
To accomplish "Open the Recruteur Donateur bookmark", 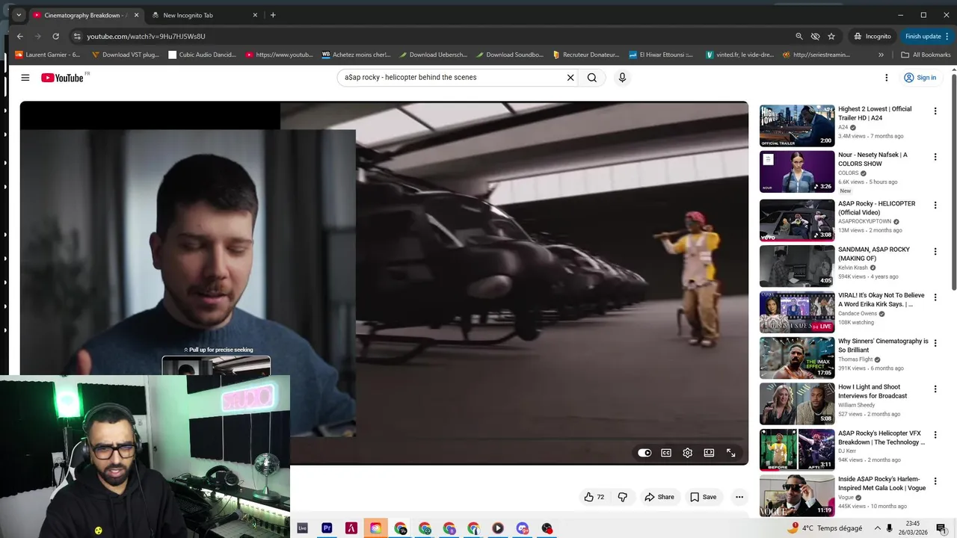I will 585,55.
